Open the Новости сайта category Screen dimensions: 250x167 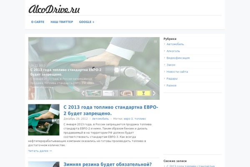tap(177, 71)
